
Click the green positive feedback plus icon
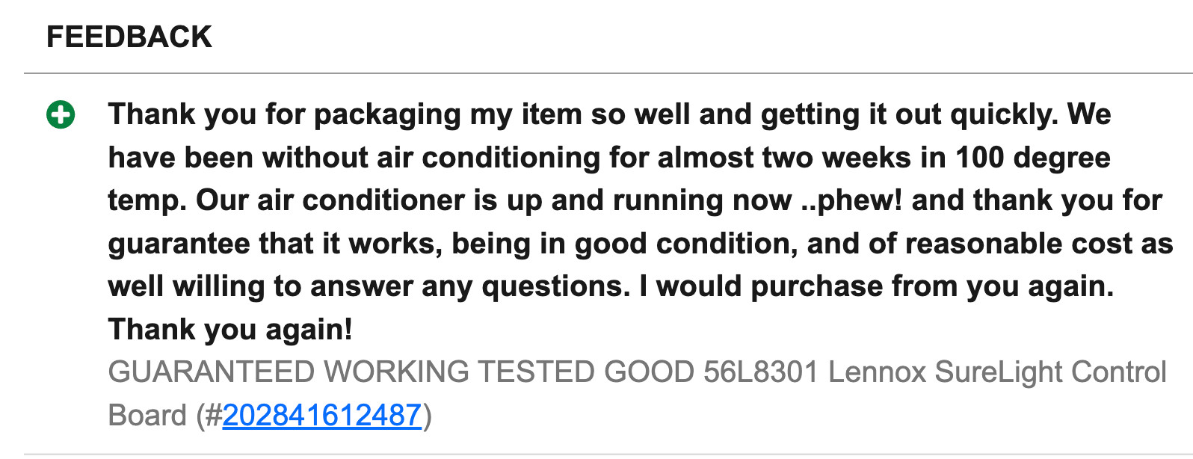click(61, 115)
